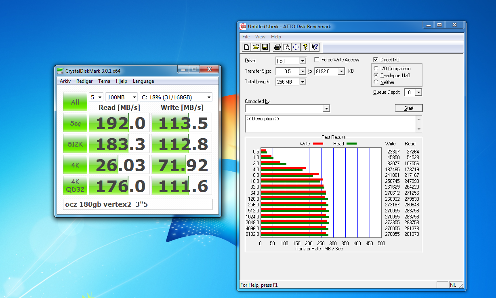Click the CrystalDiskMark title bar icon
Screen dimensions: 496x298
tap(60, 71)
